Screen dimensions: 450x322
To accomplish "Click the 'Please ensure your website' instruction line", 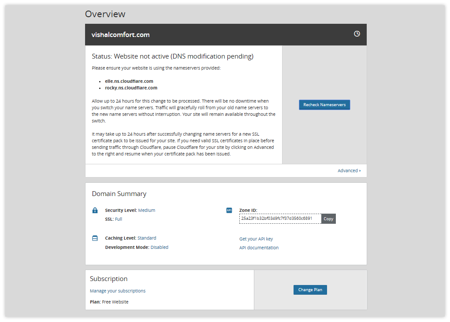I will coord(156,68).
